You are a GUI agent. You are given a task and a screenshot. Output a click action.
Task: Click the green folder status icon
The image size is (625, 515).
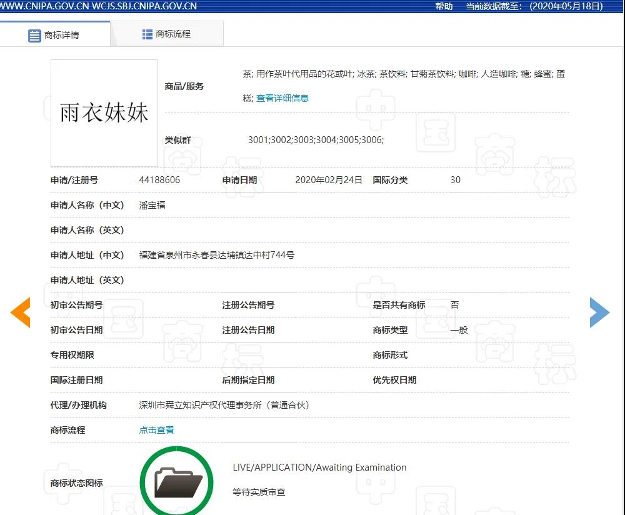point(177,481)
